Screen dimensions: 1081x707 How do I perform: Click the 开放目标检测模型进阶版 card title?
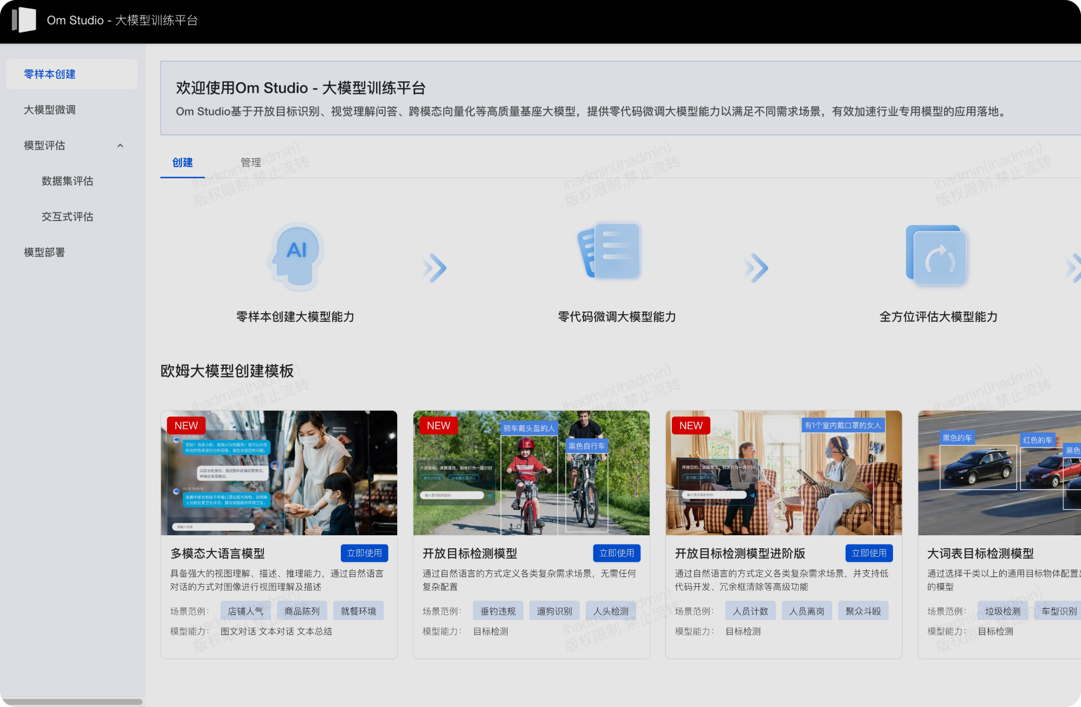pos(740,553)
